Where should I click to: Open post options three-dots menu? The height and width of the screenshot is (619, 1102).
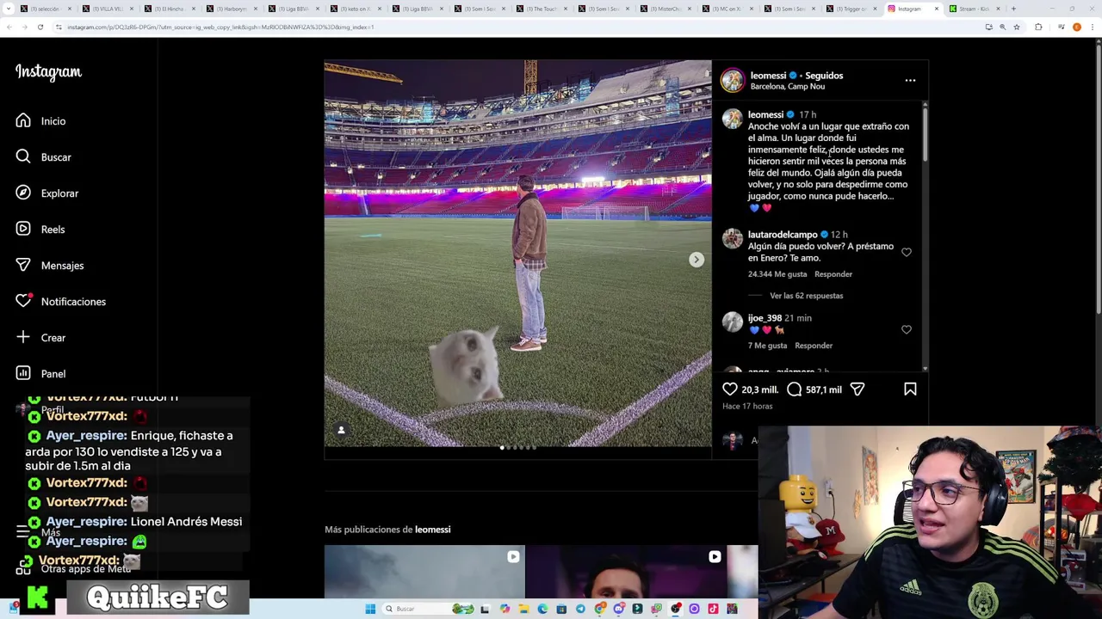910,80
